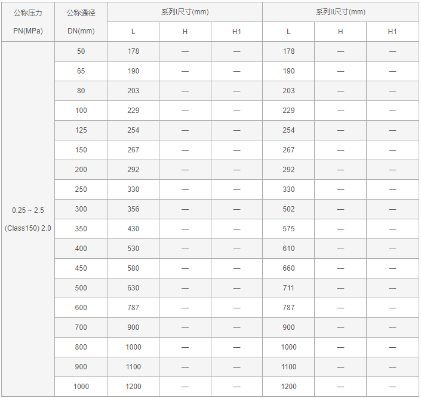Click the 系列II尺寸(mm) header

tap(340, 12)
